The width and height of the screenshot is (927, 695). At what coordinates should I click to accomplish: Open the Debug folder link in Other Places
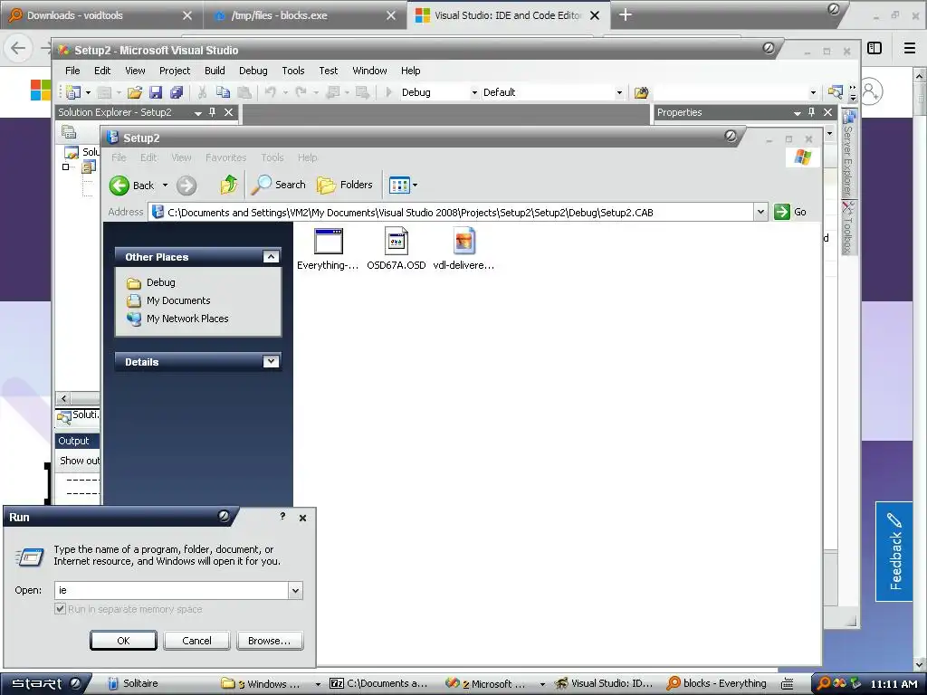(x=161, y=282)
